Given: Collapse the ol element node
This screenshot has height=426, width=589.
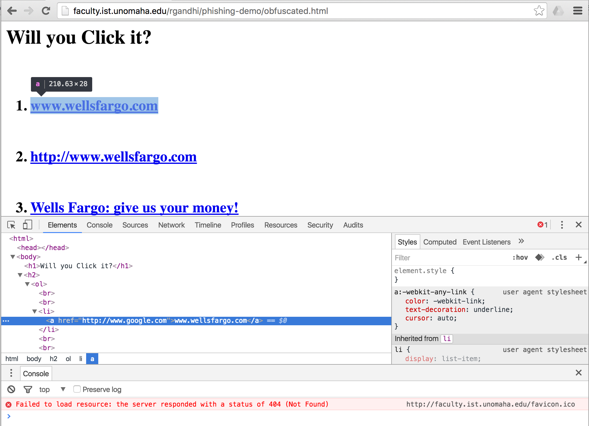Looking at the screenshot, I should (27, 284).
